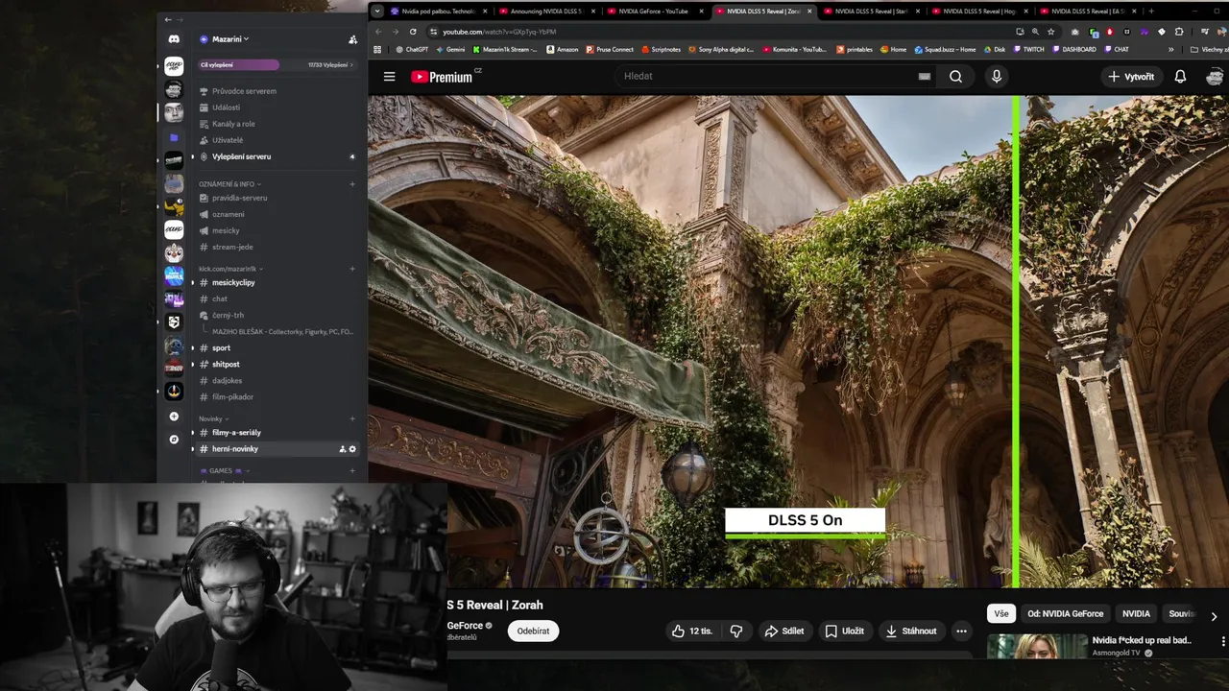Open options for Asmongold recommended video

tap(1222, 641)
